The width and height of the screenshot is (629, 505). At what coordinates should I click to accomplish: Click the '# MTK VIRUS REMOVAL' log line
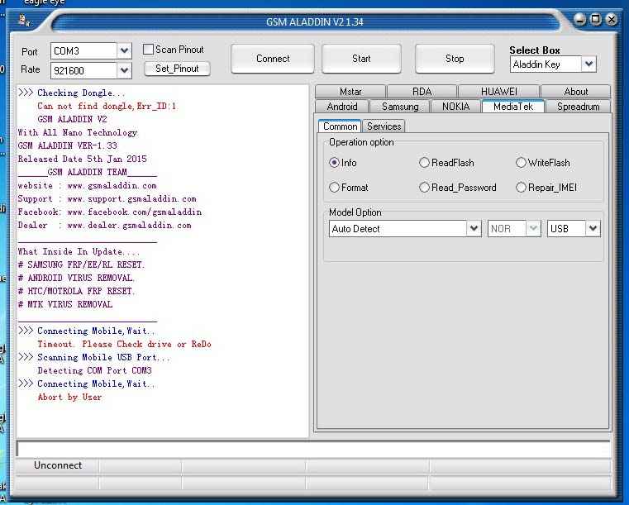(65, 304)
